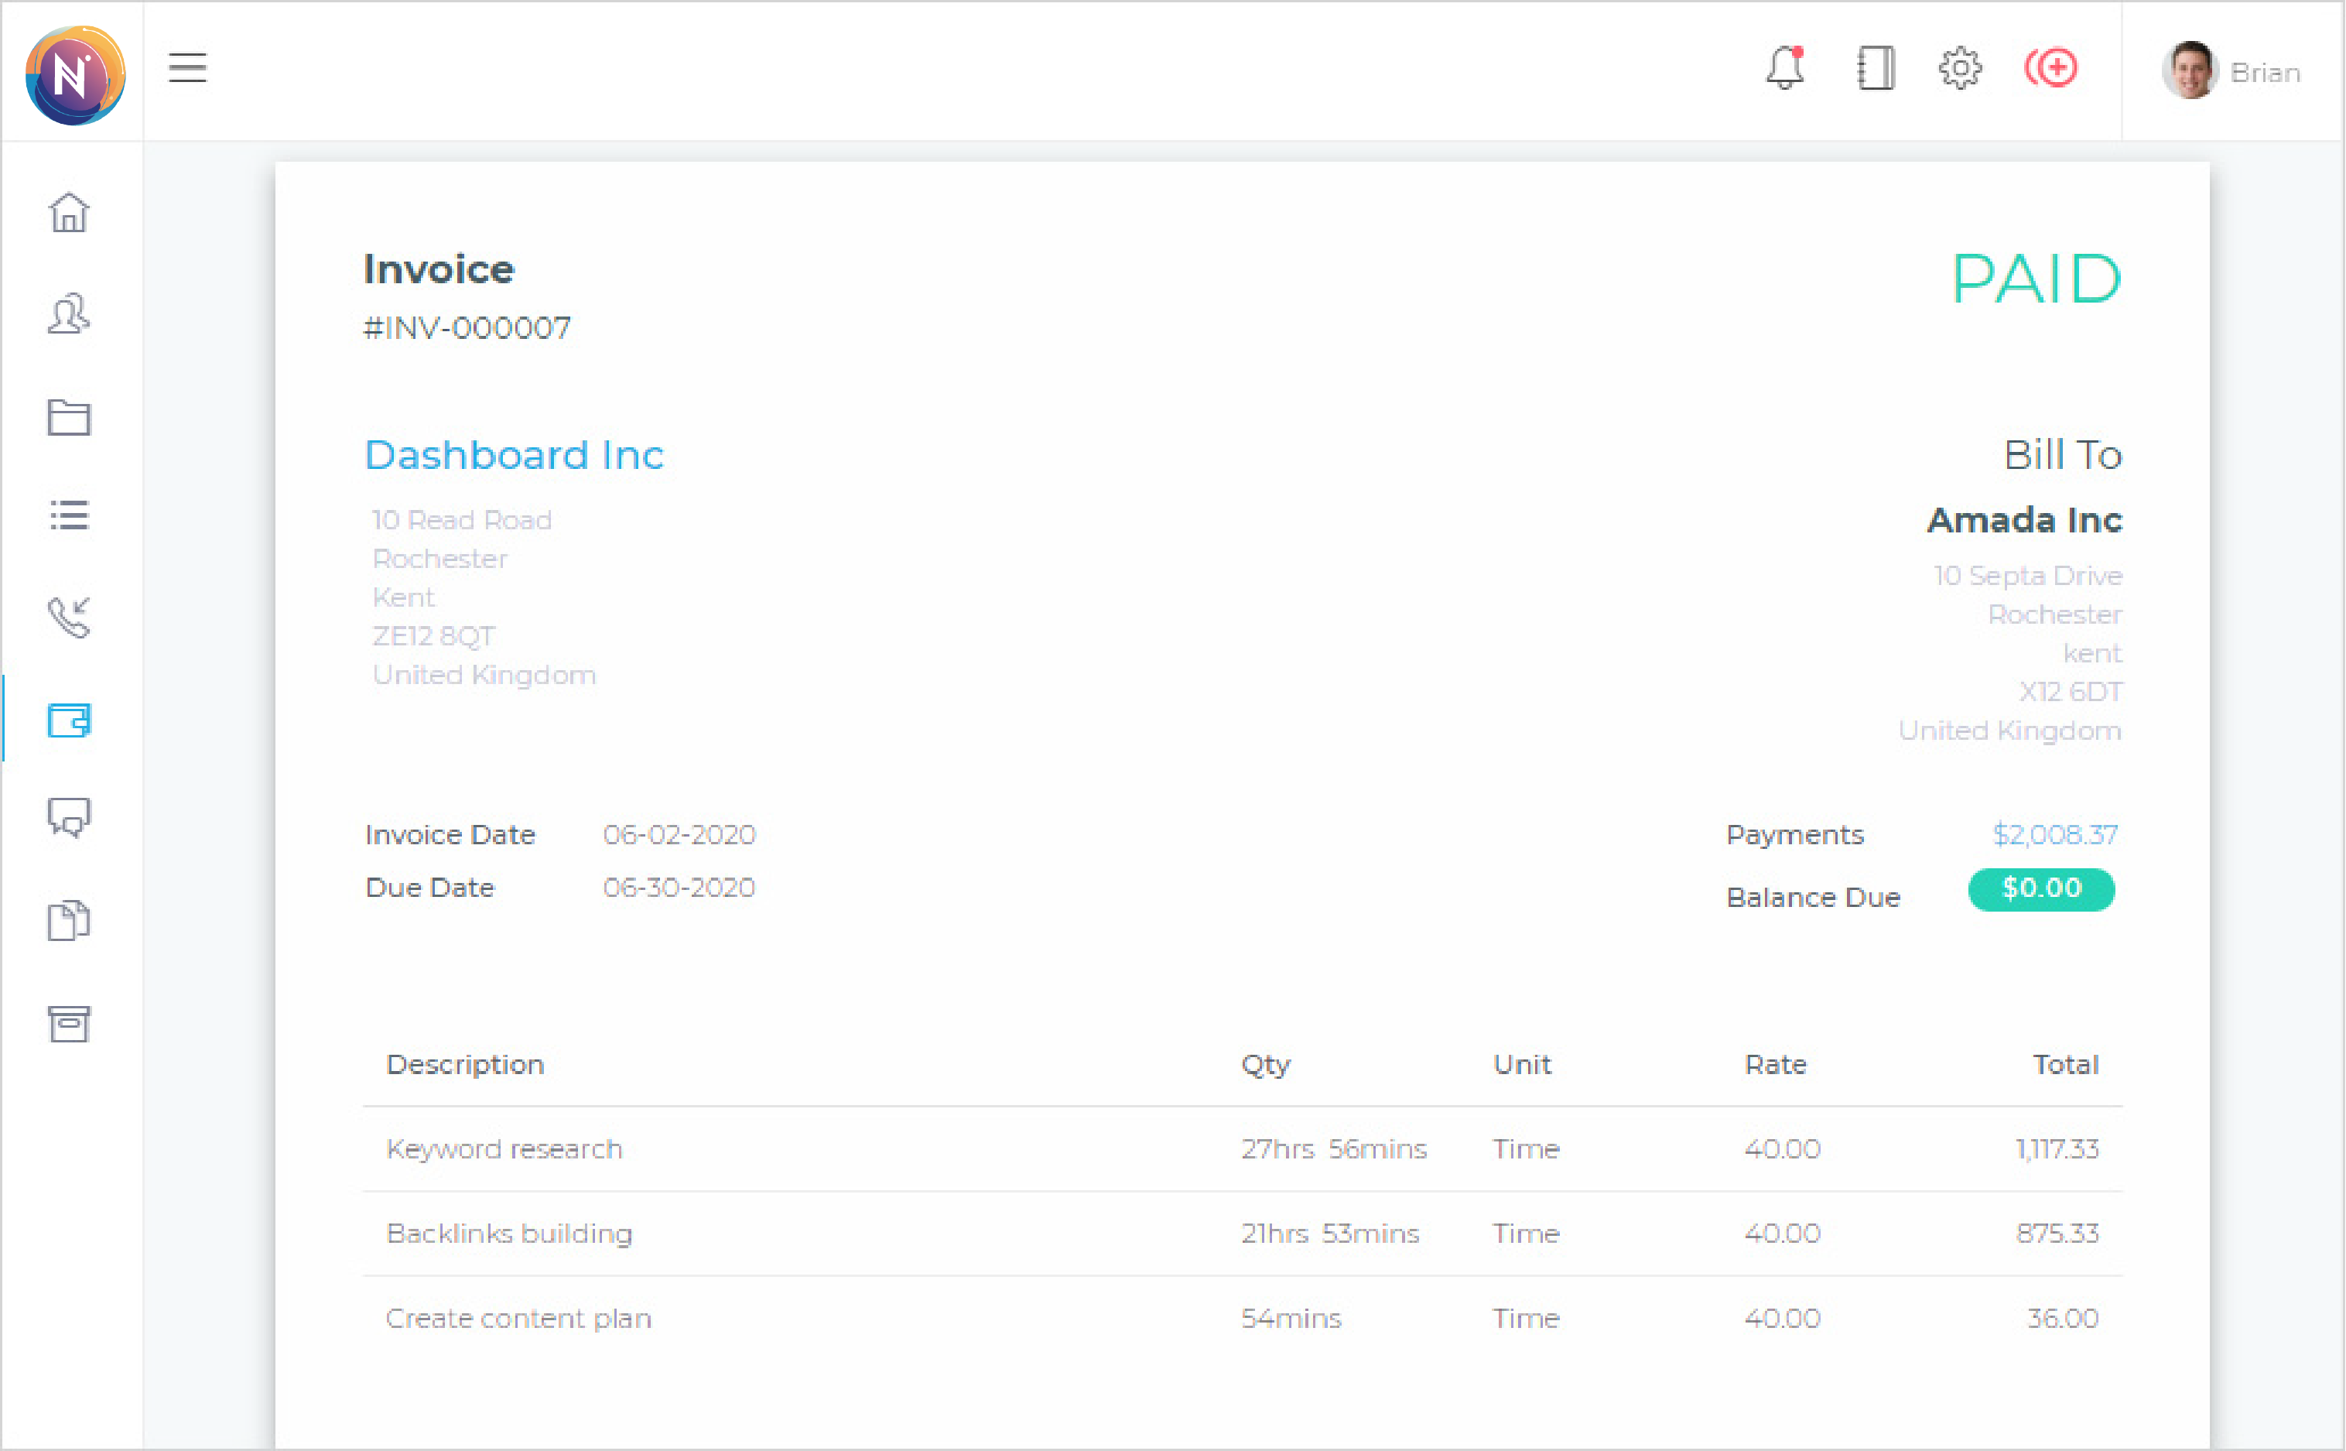Click the red add-new plus icon
2346x1451 pixels.
(2051, 68)
